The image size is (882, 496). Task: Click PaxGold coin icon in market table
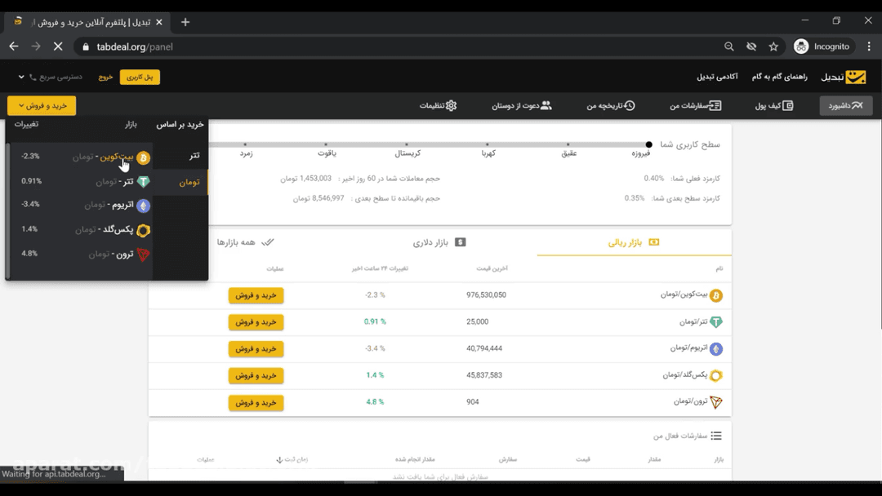(715, 375)
